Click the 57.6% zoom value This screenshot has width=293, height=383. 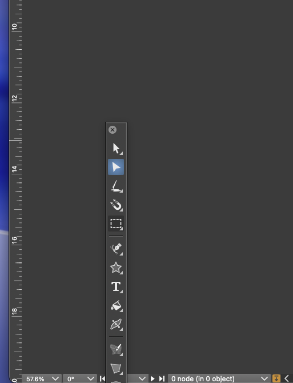tap(35, 379)
